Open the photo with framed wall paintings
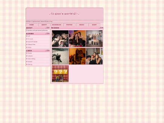 (x=94, y=56)
